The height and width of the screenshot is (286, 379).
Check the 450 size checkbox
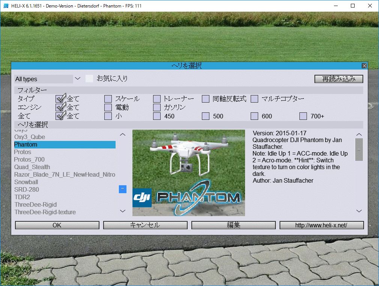pos(157,116)
